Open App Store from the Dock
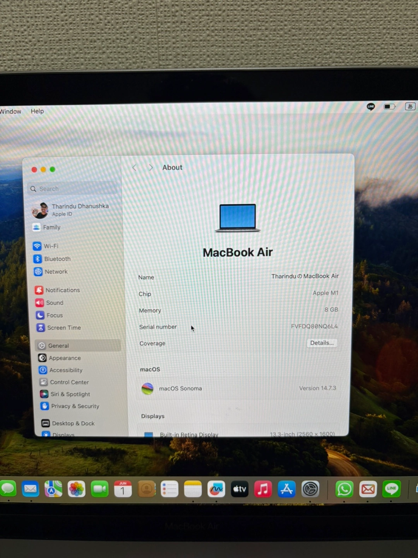The width and height of the screenshot is (418, 558). [286, 489]
